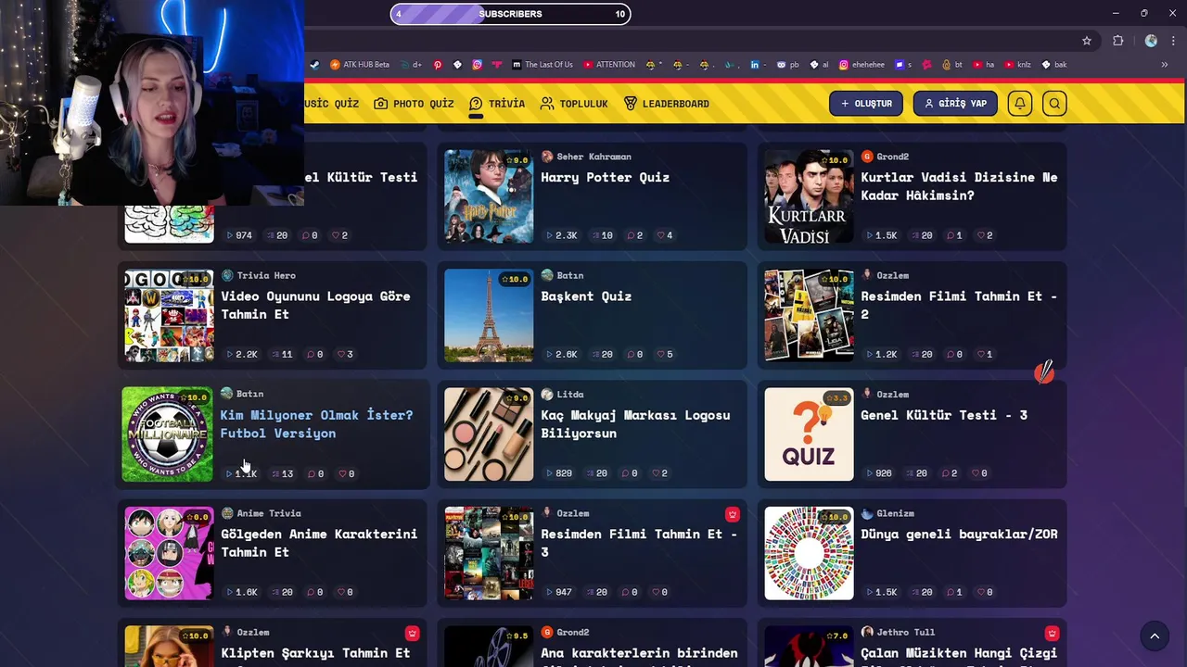Open the ehehehee Instagram bookmark
The height and width of the screenshot is (667, 1187).
[862, 65]
